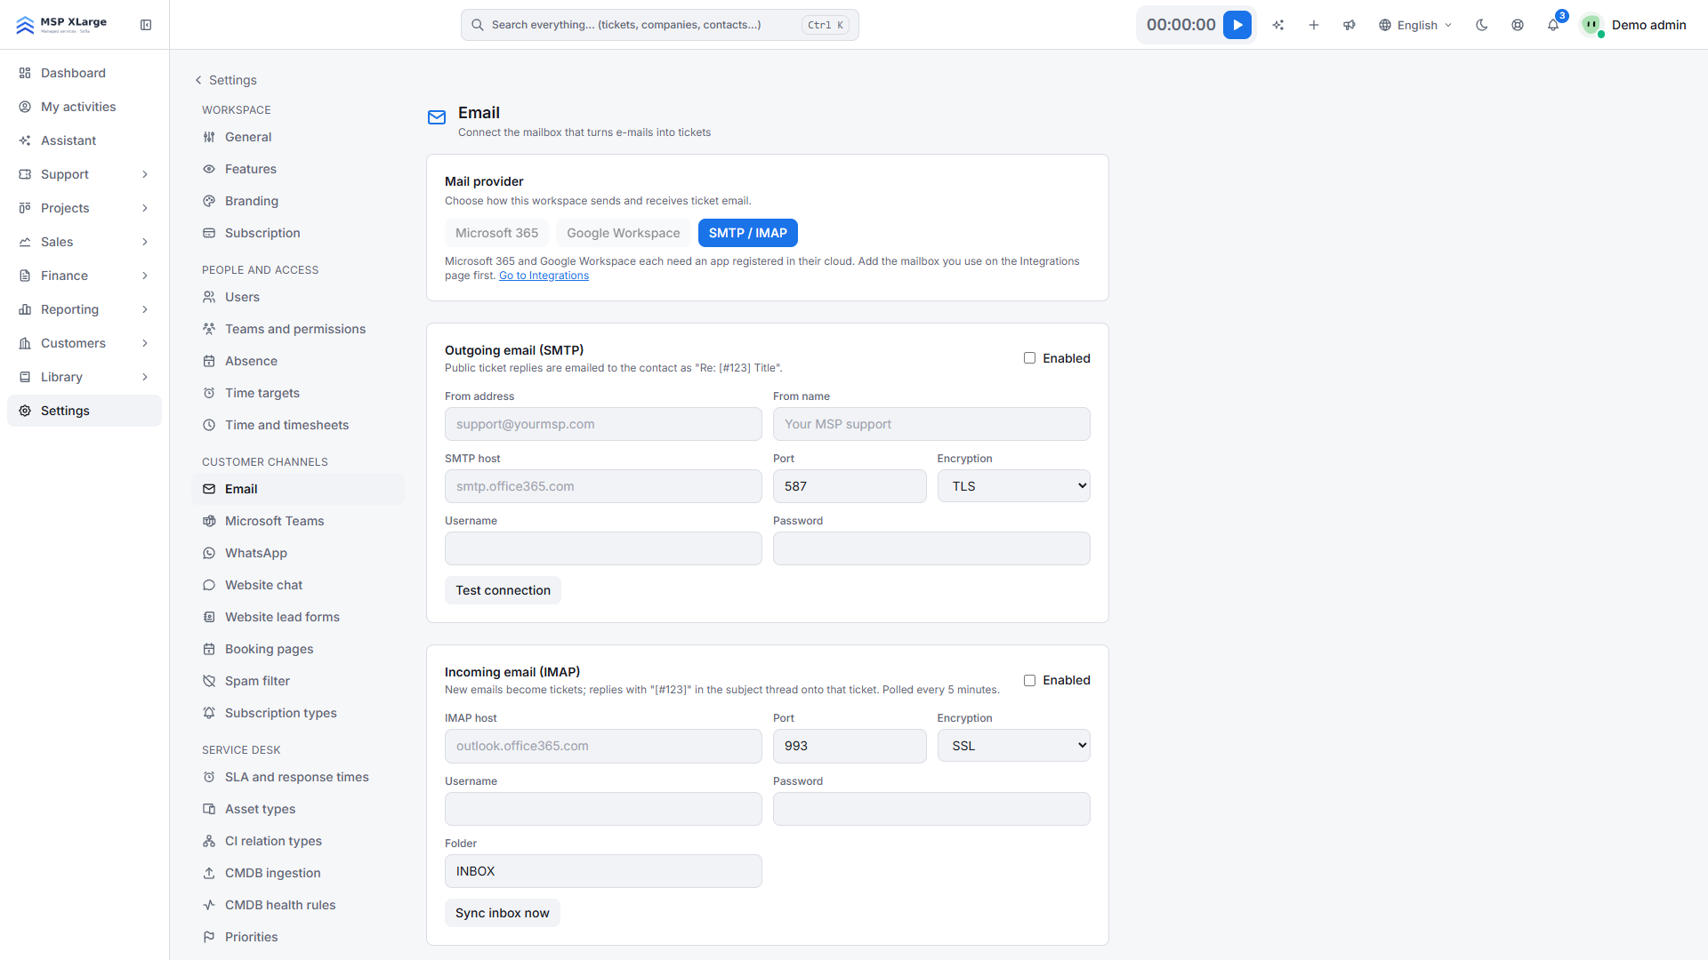Select Settings in main sidebar
The image size is (1708, 960).
click(85, 411)
